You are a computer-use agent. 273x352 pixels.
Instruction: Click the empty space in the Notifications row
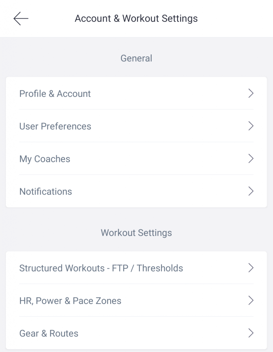[160, 191]
